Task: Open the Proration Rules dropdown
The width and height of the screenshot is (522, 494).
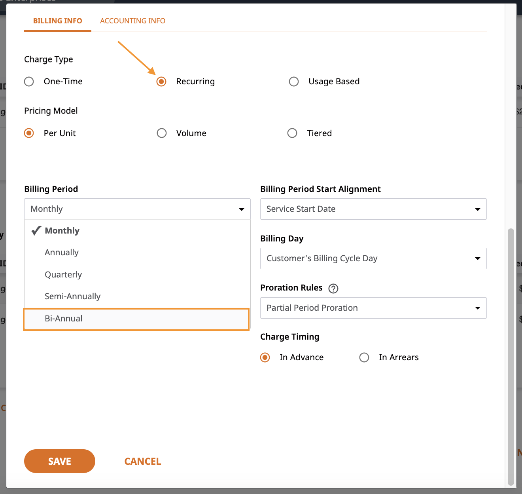Action: (x=373, y=308)
